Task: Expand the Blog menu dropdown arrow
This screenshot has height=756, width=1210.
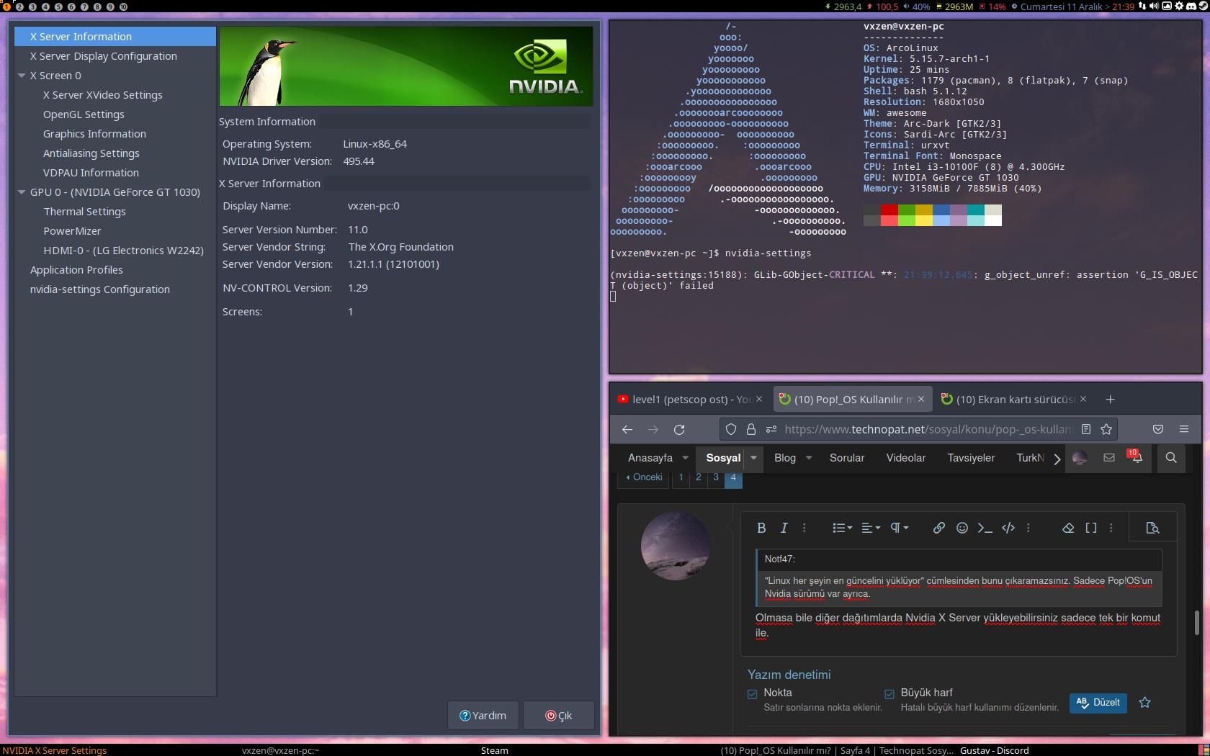Action: click(x=808, y=457)
